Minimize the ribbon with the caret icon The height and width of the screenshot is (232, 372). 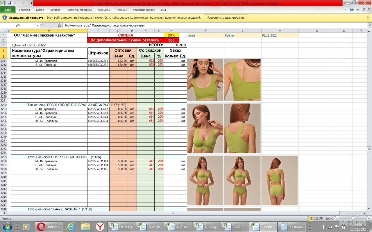coord(346,10)
